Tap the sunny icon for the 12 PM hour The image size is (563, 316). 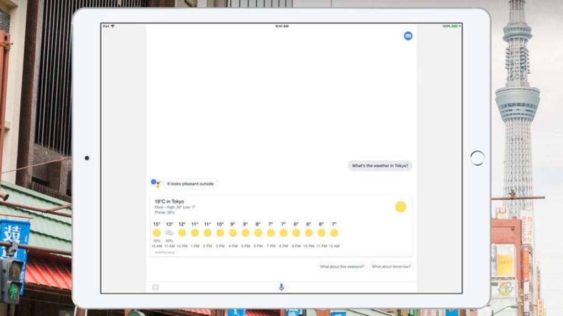[182, 233]
